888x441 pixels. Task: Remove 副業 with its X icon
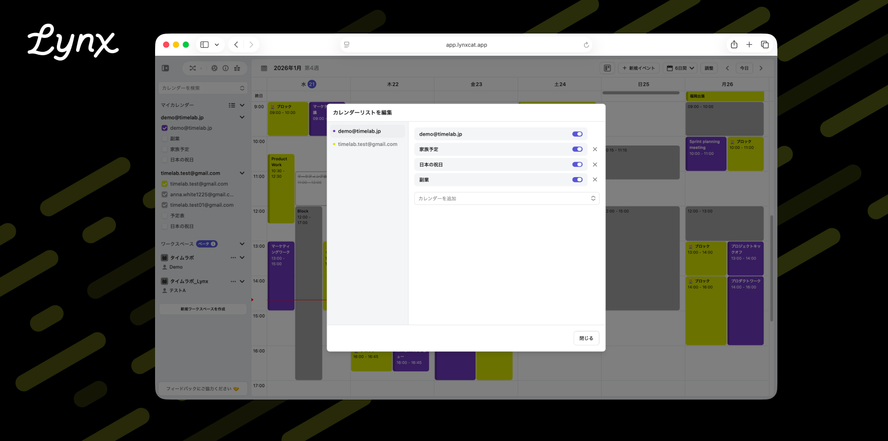[x=595, y=180]
